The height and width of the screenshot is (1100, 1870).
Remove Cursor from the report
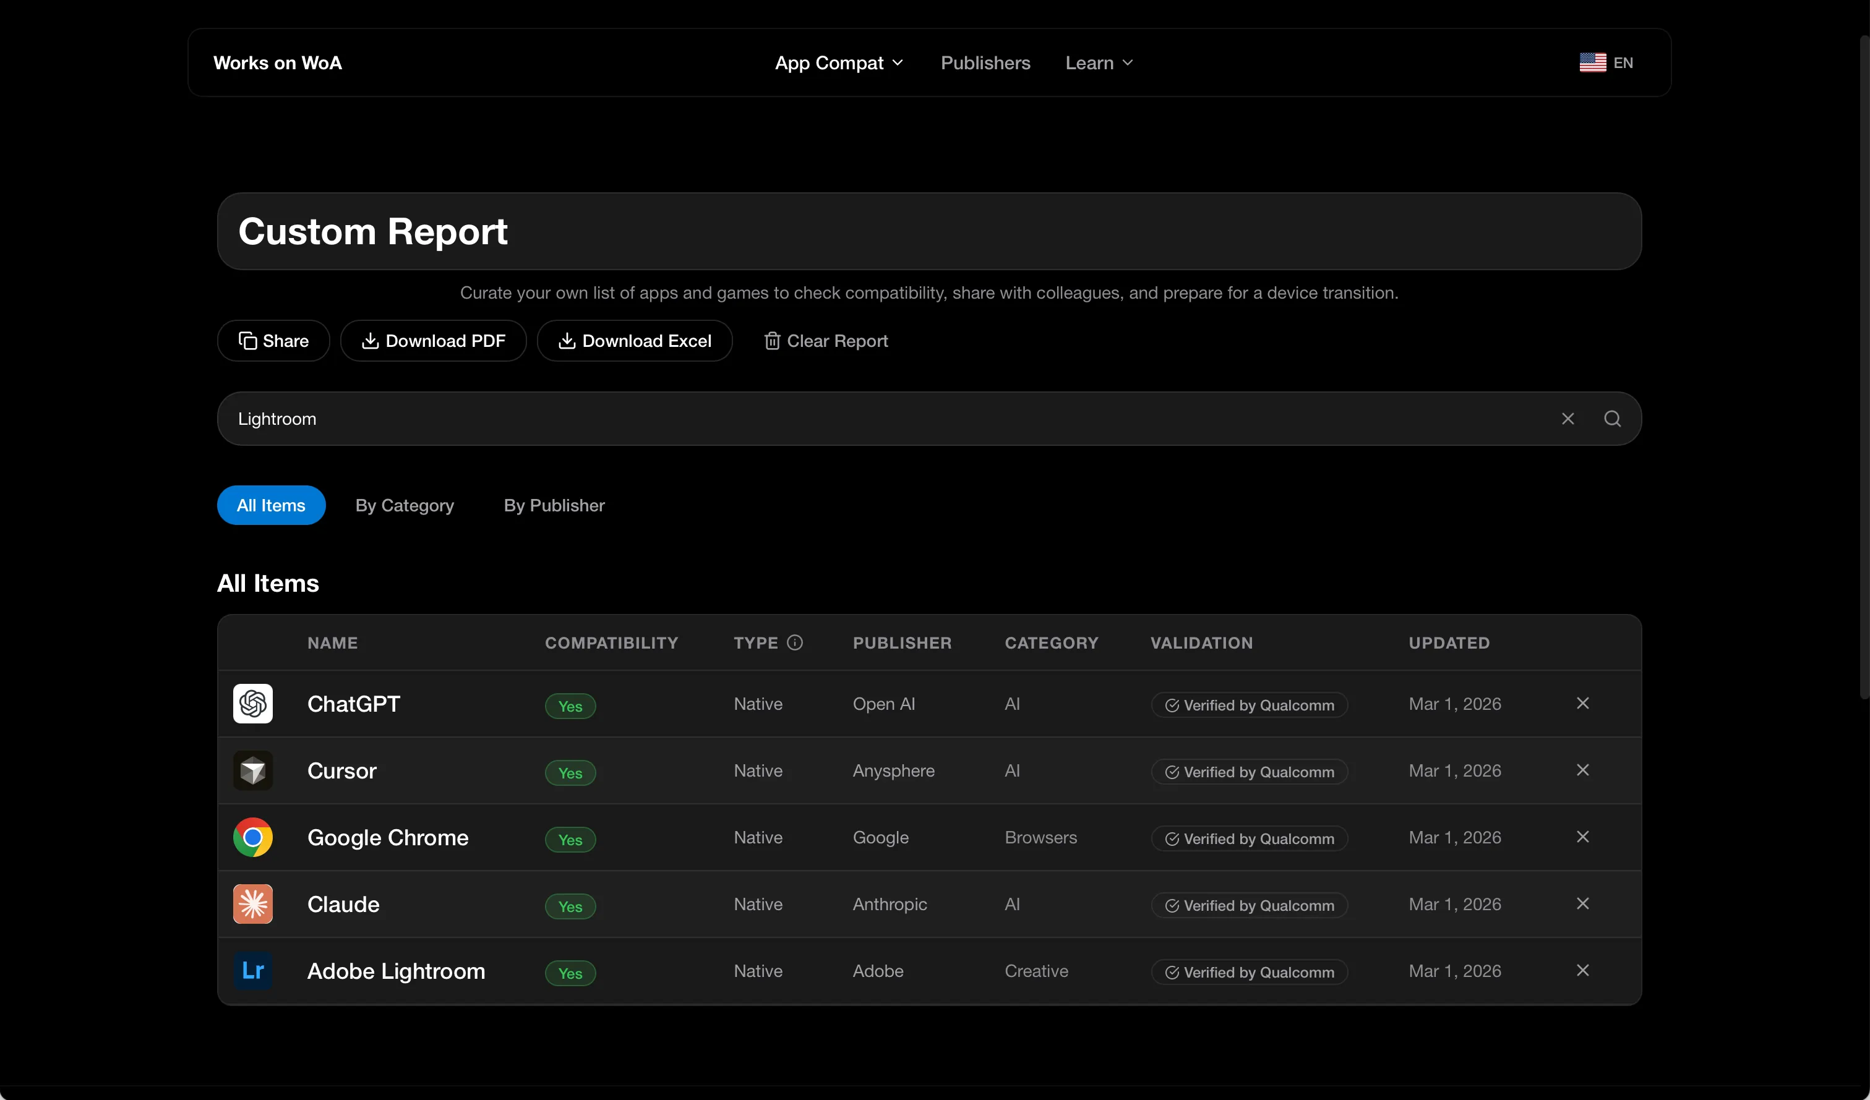point(1583,770)
